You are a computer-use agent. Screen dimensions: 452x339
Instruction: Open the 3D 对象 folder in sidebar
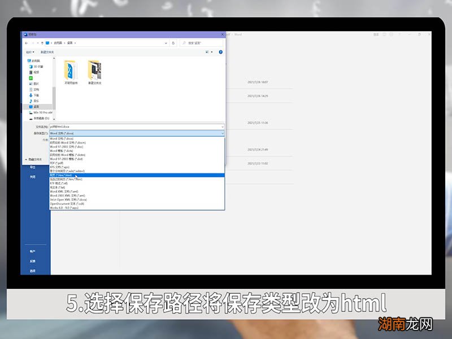(35, 66)
